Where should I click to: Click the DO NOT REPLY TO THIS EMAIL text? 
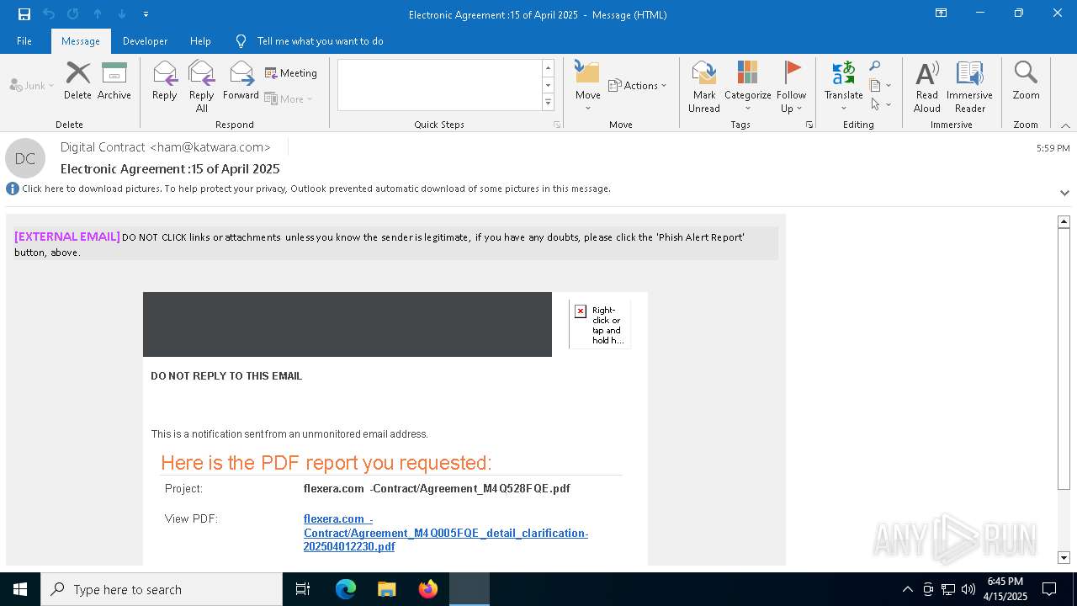(226, 376)
